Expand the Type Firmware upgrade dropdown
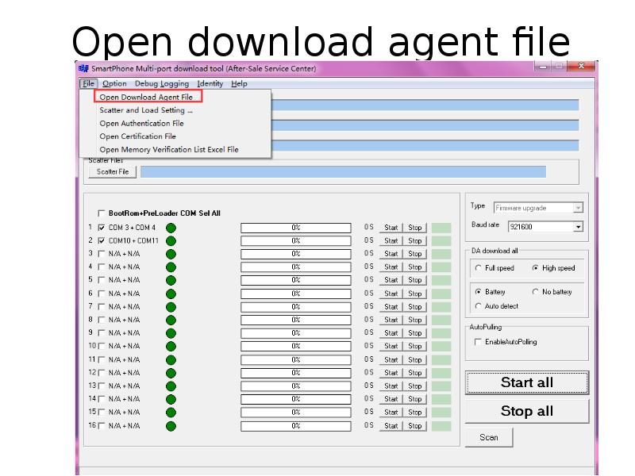Screen dimensions: 635x476 click(579, 207)
